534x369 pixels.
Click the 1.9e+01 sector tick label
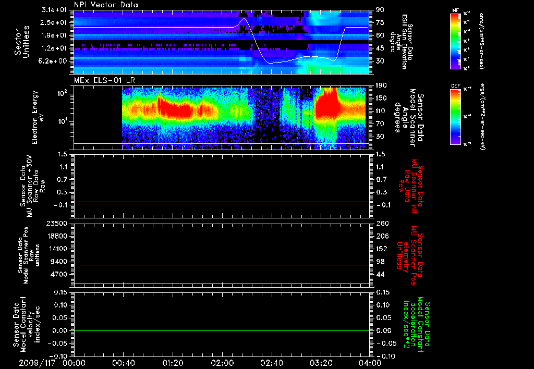click(54, 35)
